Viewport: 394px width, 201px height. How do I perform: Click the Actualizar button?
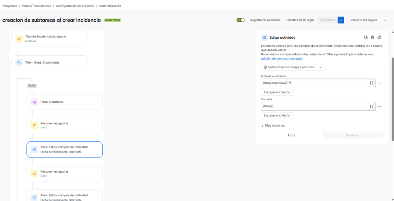pos(328,20)
